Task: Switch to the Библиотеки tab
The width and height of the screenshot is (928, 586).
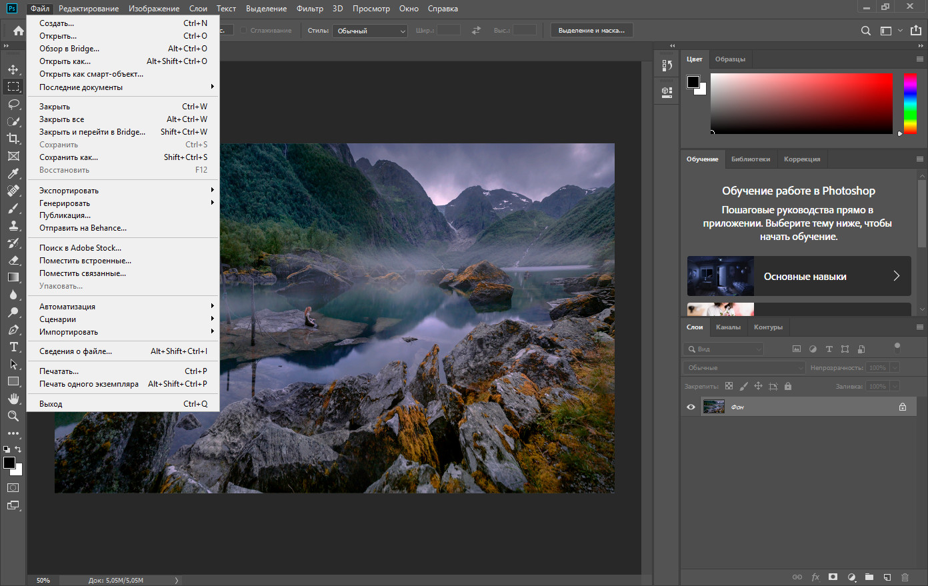Action: (751, 159)
